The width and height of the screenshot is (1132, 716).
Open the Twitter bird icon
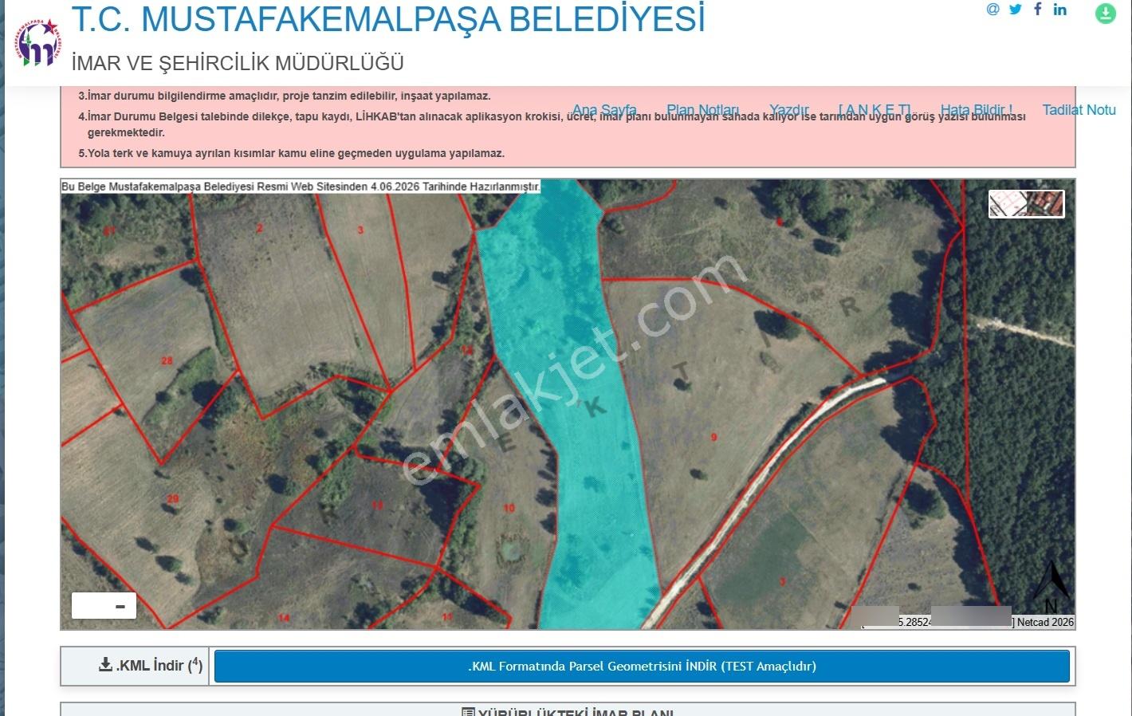(x=1015, y=10)
